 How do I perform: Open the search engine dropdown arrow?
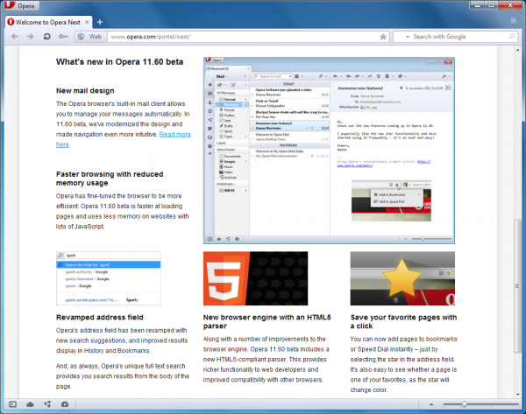tap(408, 37)
